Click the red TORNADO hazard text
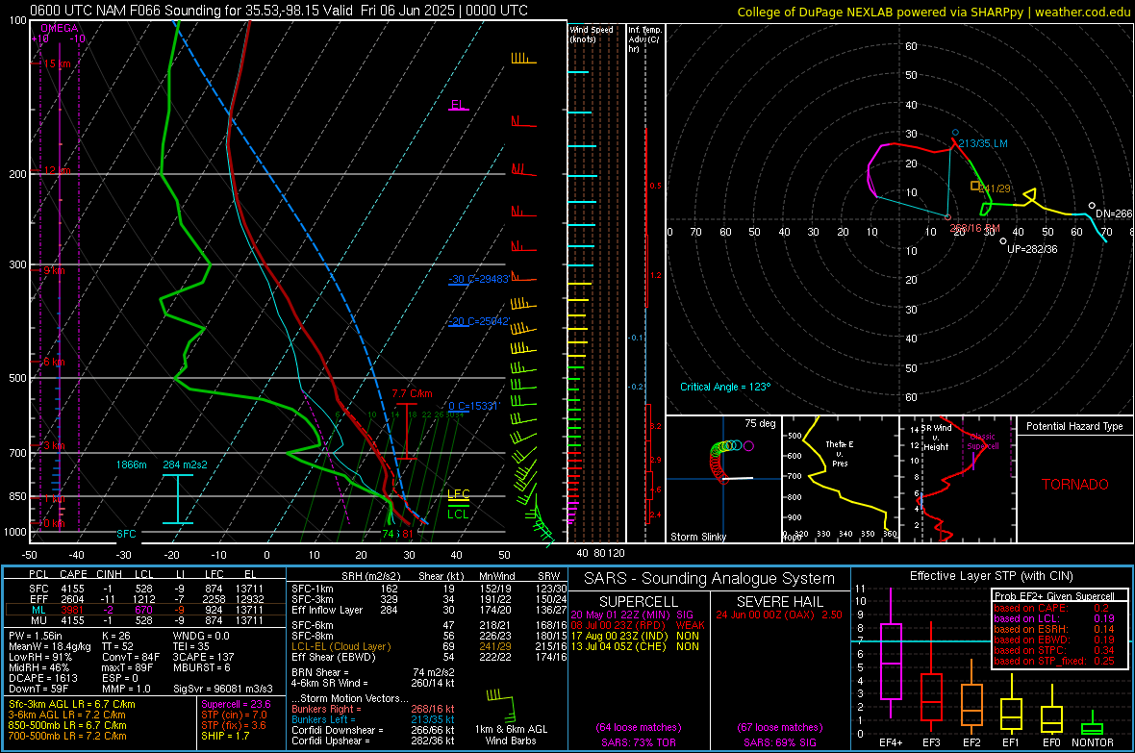Image resolution: width=1135 pixels, height=753 pixels. point(1075,485)
